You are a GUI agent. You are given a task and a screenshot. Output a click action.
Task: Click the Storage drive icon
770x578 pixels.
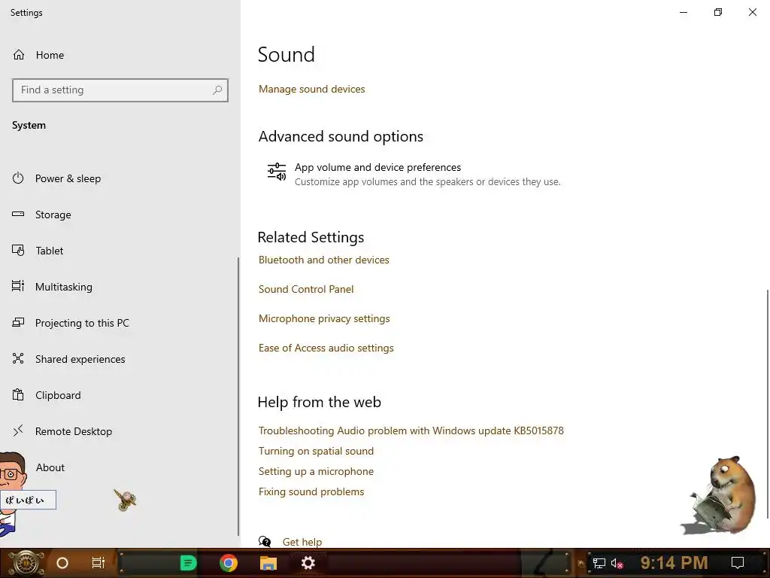pyautogui.click(x=18, y=214)
